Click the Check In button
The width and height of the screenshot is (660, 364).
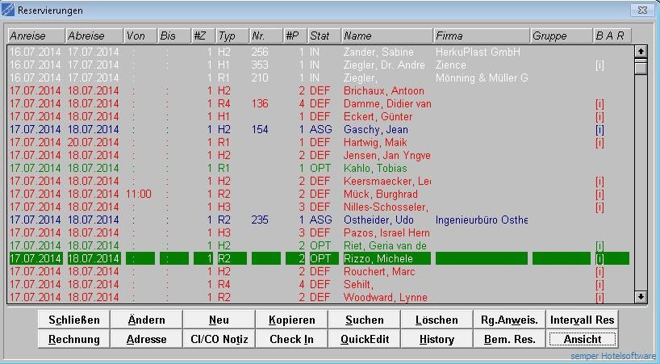point(291,339)
